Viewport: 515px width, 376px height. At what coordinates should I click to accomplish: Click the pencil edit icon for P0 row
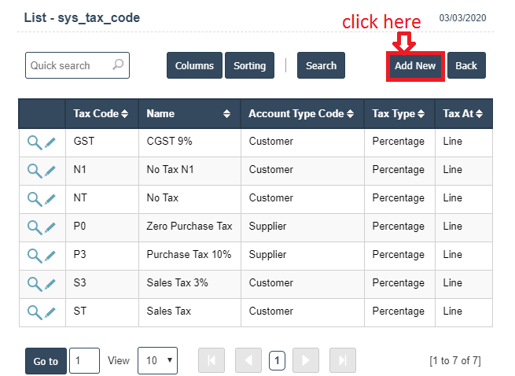point(50,227)
